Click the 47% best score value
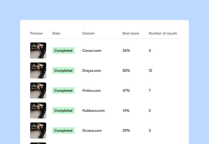Screen dimensions: 209x144 (126, 90)
